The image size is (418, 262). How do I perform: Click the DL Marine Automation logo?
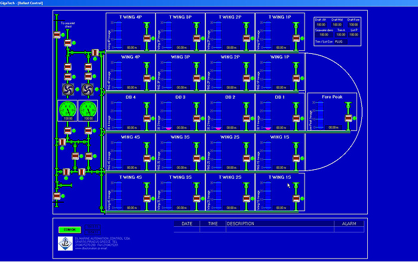[x=64, y=242]
